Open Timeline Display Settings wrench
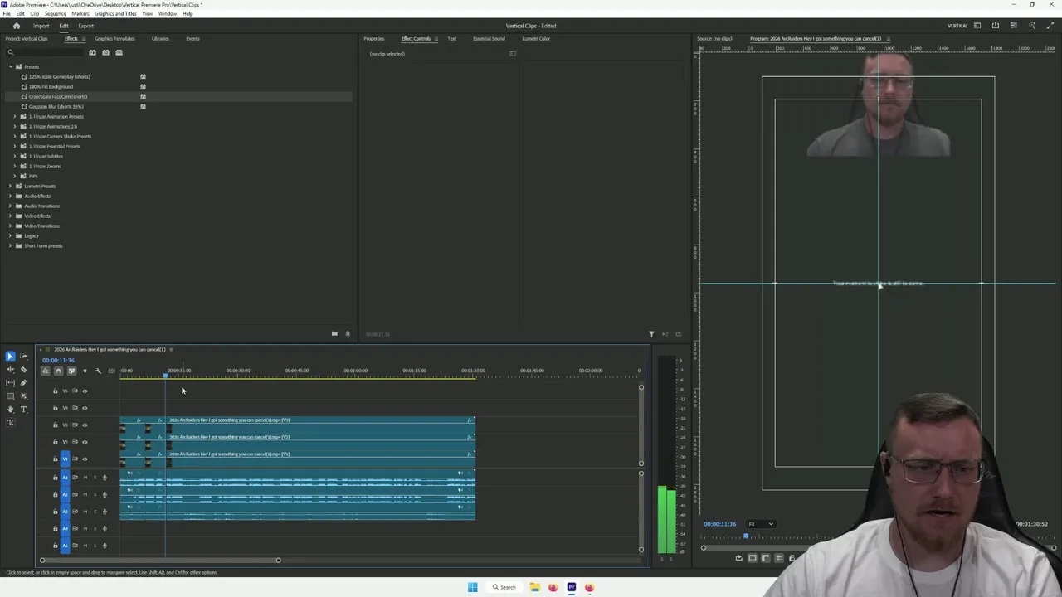The width and height of the screenshot is (1062, 597). click(98, 371)
